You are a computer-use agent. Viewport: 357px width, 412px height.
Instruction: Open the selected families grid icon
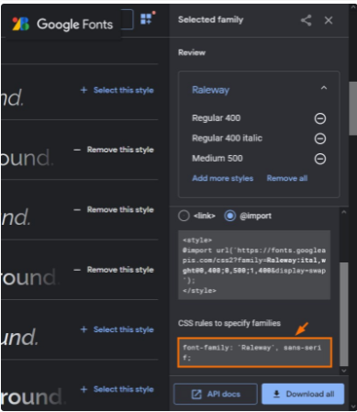[147, 19]
